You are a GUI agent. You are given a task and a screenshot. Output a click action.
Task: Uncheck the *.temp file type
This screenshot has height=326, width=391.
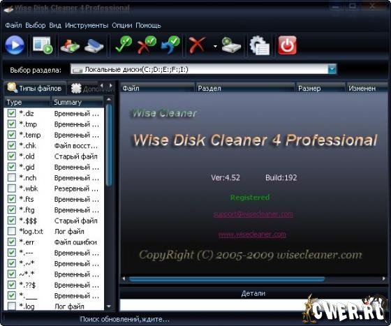pyautogui.click(x=11, y=135)
